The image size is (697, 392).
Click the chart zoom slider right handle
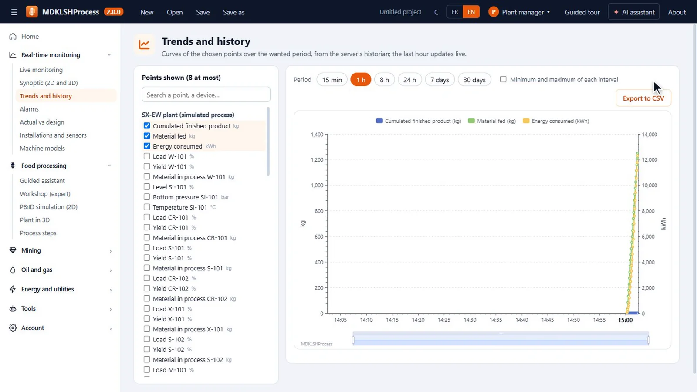click(x=648, y=340)
